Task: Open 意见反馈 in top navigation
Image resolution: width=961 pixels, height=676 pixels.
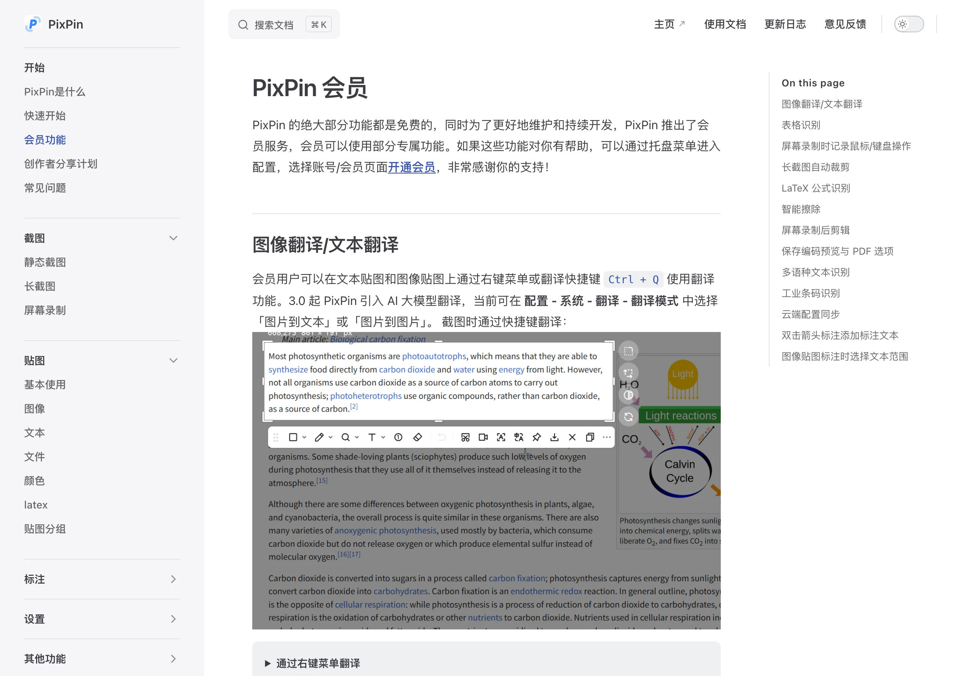Action: (845, 24)
